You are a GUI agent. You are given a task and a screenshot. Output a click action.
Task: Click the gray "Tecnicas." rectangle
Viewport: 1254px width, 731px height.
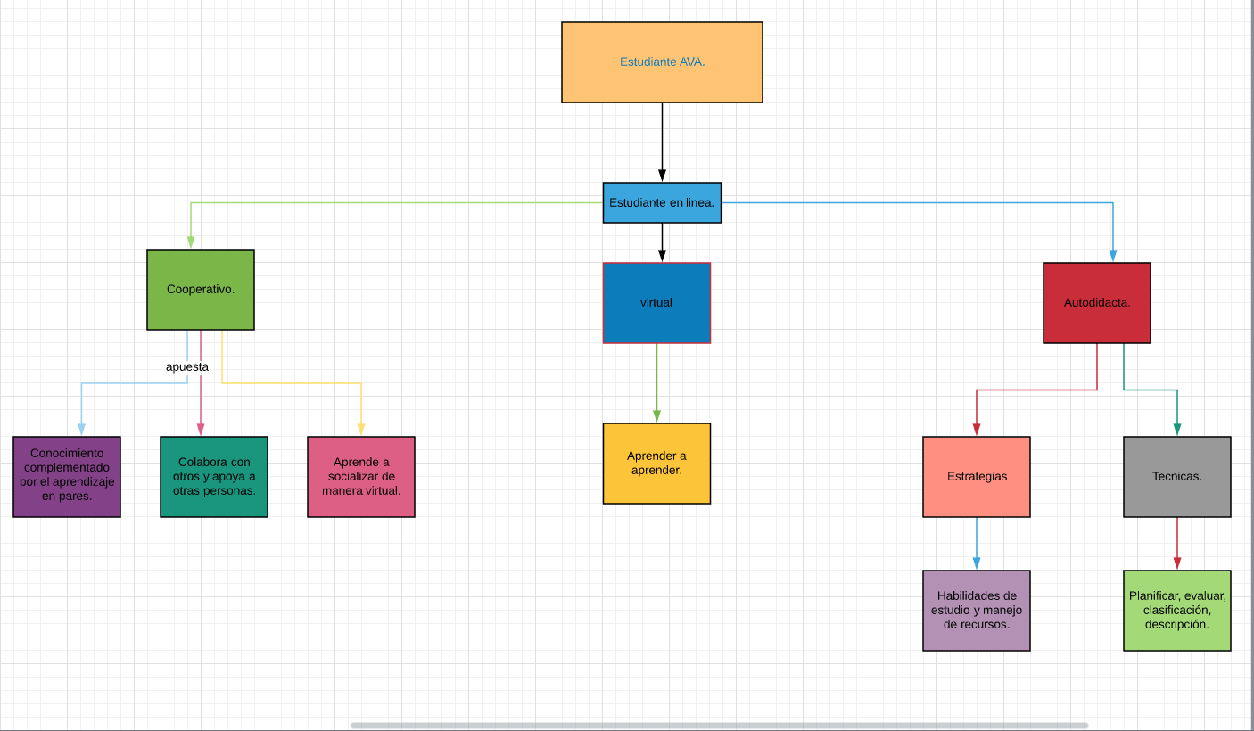pos(1176,476)
